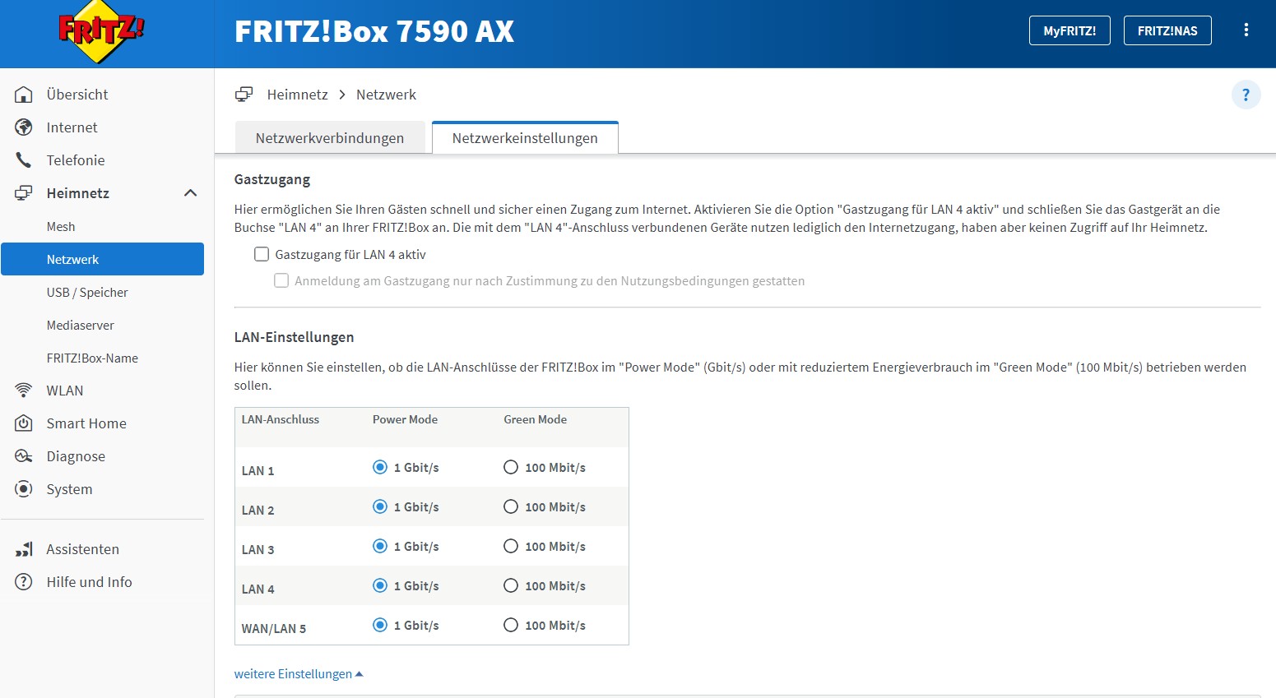Viewport: 1276px width, 698px height.
Task: Click the Netzwerk breadcrumb text
Action: click(386, 95)
